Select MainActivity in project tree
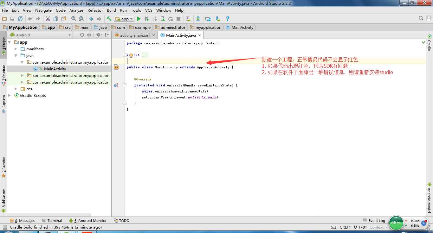This screenshot has width=433, height=233. tap(55, 69)
